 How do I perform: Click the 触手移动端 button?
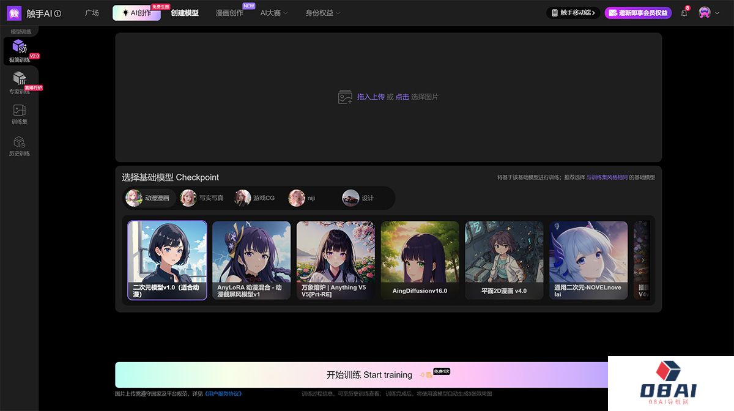coord(573,13)
